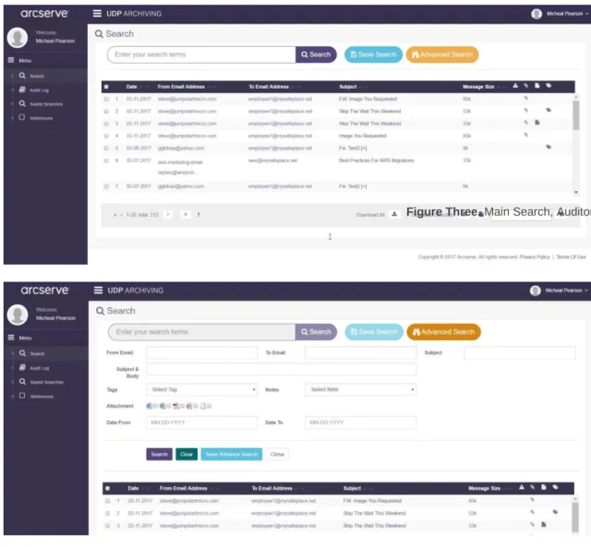Screen dimensions: 591x547
Task: Open the Select Tag dropdown
Action: [x=201, y=389]
